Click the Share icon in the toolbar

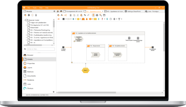tap(66, 15)
